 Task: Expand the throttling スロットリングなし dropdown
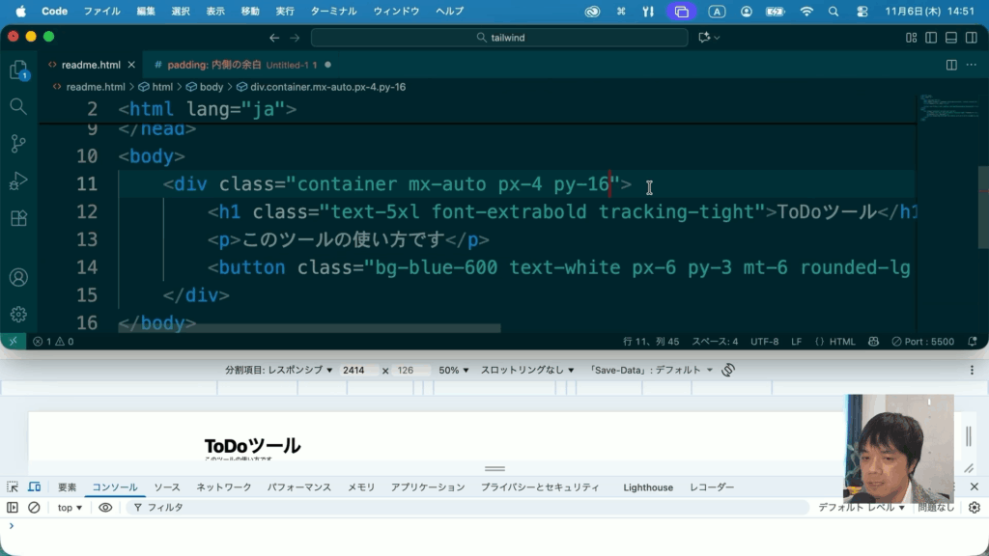527,370
